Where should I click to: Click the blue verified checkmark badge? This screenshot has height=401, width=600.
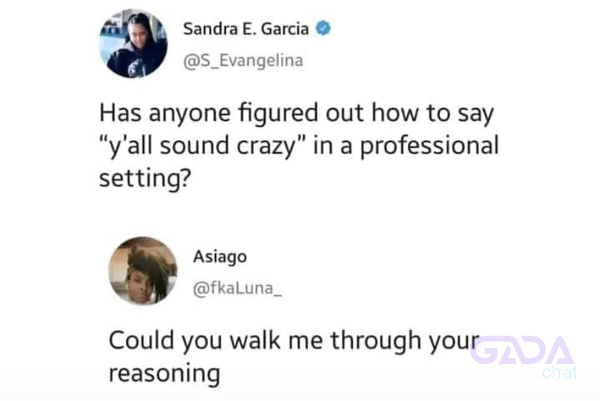click(x=323, y=28)
